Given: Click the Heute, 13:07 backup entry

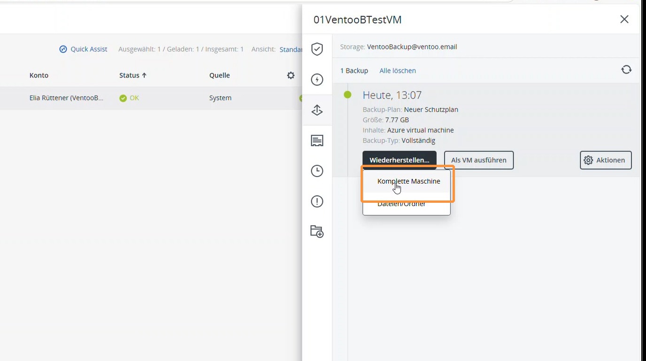Looking at the screenshot, I should tap(392, 95).
